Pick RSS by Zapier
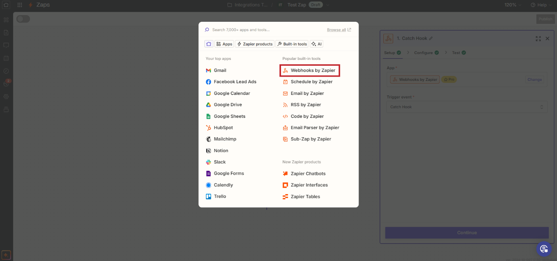The width and height of the screenshot is (557, 261). click(302, 105)
